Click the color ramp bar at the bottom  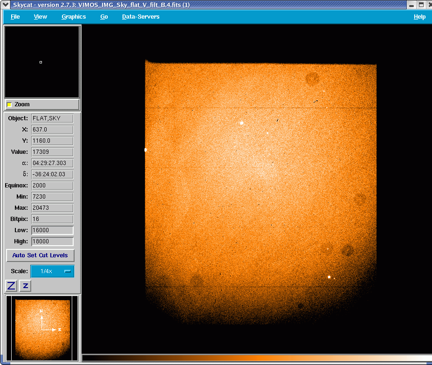click(x=257, y=358)
